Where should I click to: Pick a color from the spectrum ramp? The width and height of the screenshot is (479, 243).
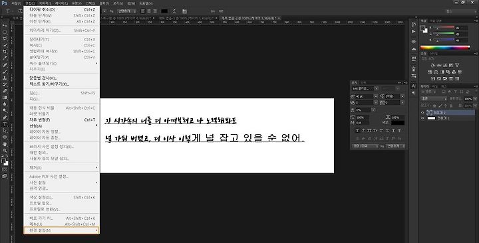pos(445,47)
